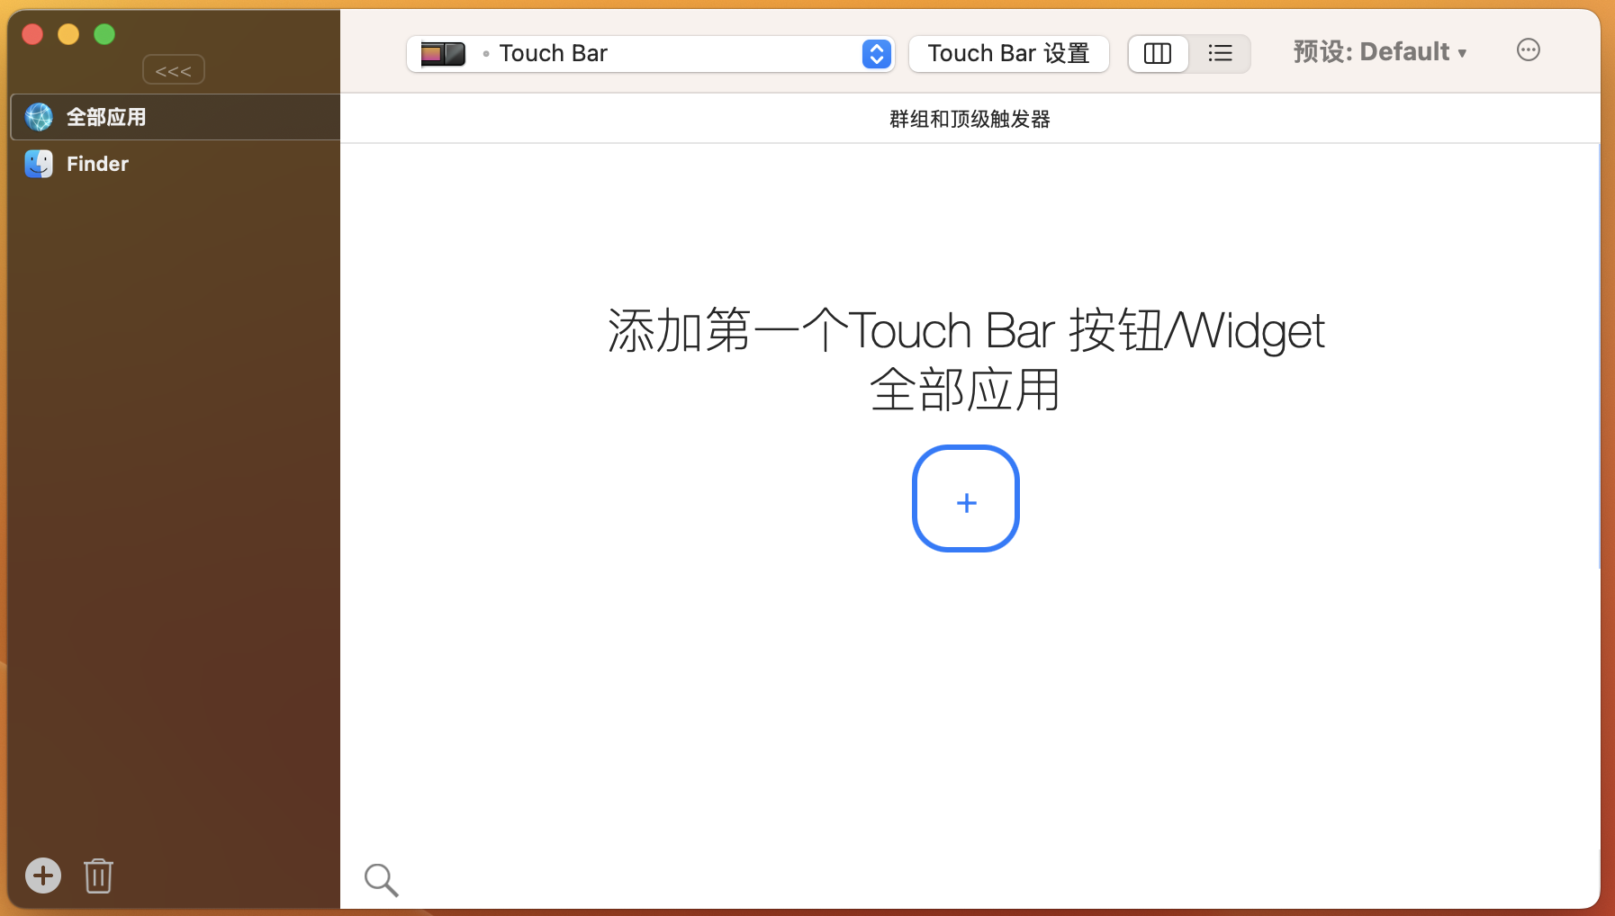Click the Finder face icon in sidebar
1615x916 pixels.
39,164
